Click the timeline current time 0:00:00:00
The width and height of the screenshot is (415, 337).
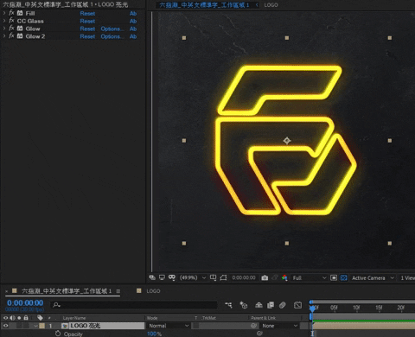(x=25, y=302)
